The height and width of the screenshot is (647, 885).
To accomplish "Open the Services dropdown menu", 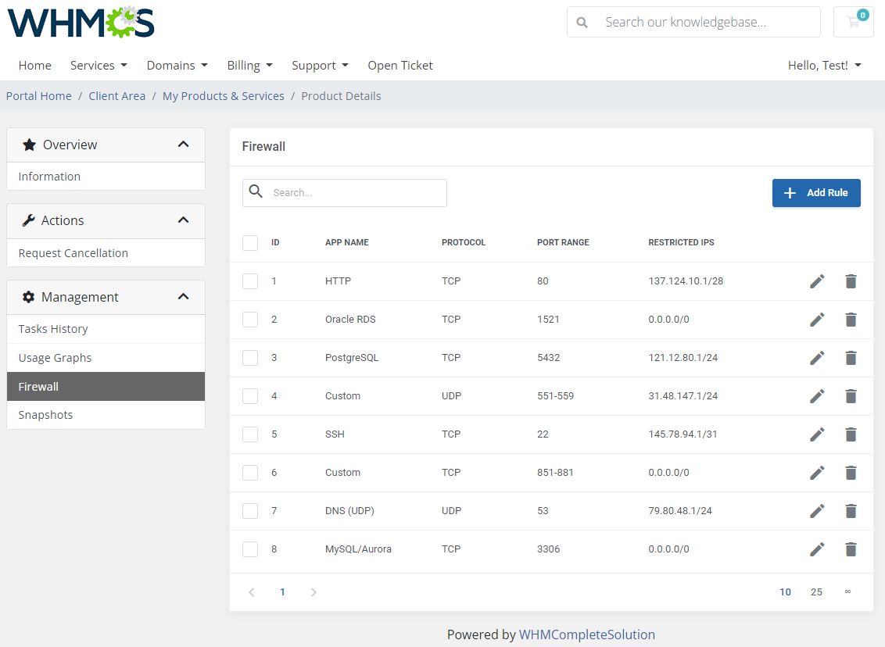I will click(x=99, y=66).
